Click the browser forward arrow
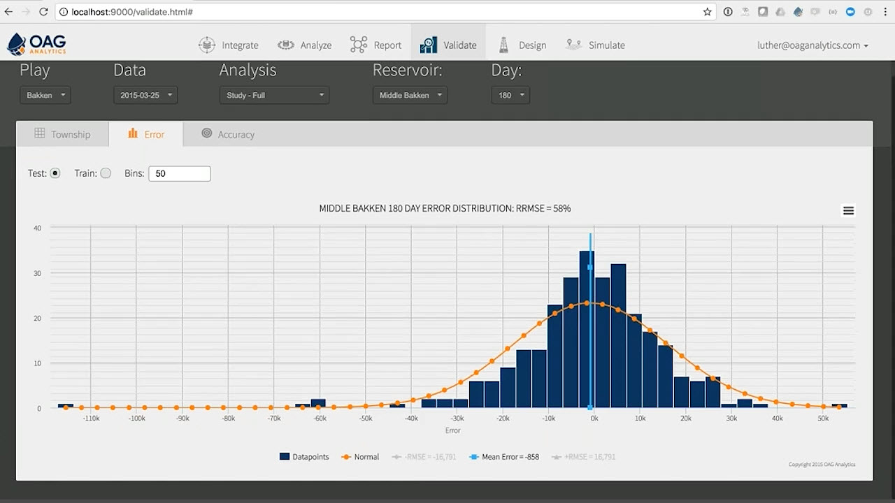The width and height of the screenshot is (895, 503). coord(26,12)
